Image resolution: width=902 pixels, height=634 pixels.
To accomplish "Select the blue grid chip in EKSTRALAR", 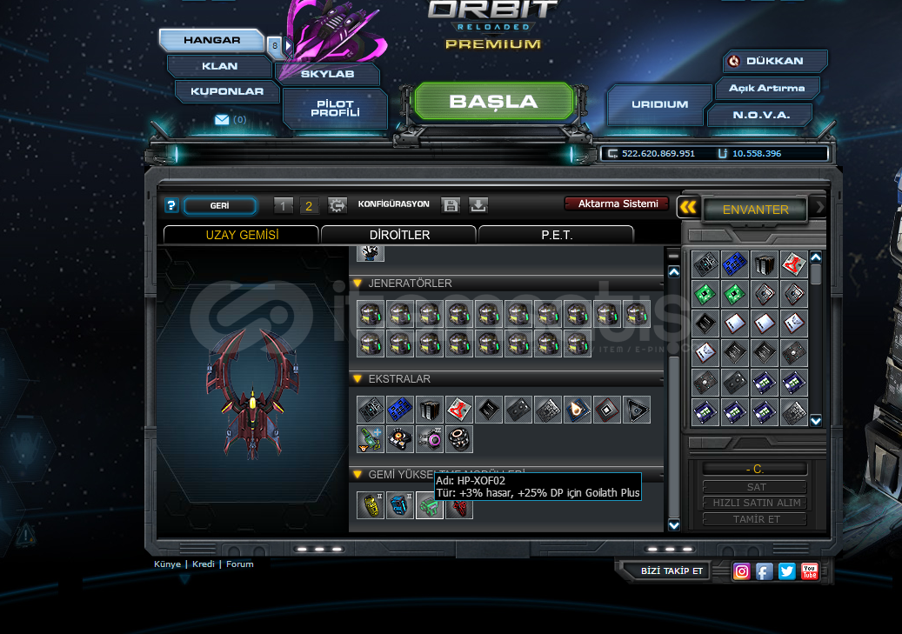I will (x=400, y=410).
